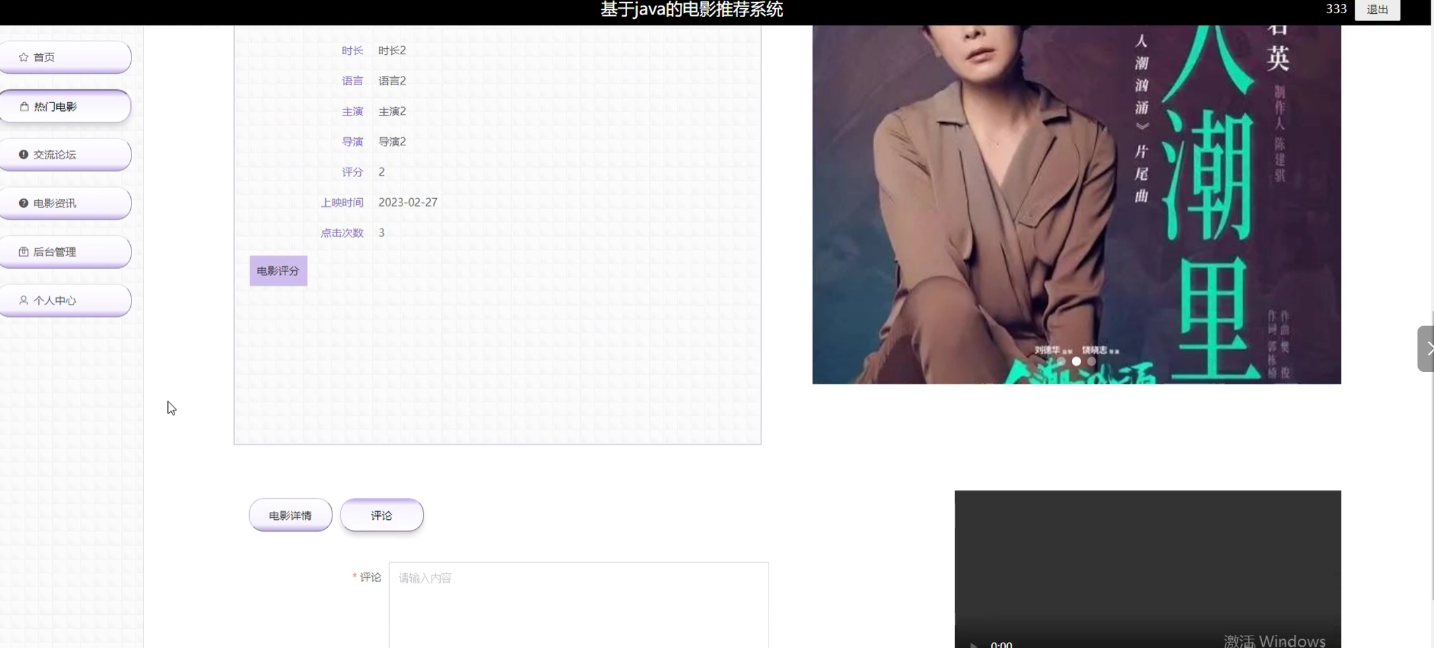
Task: Click the poster carousel third dot
Action: 1092,361
